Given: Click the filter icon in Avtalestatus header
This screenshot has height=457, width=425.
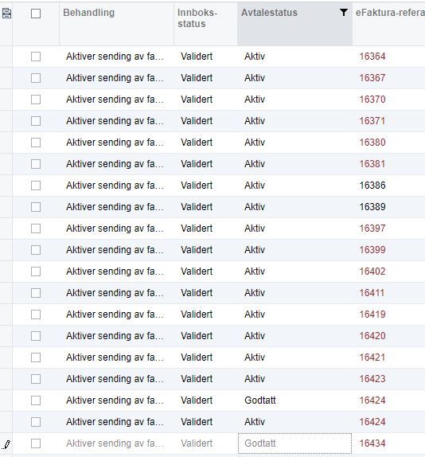Looking at the screenshot, I should [344, 12].
